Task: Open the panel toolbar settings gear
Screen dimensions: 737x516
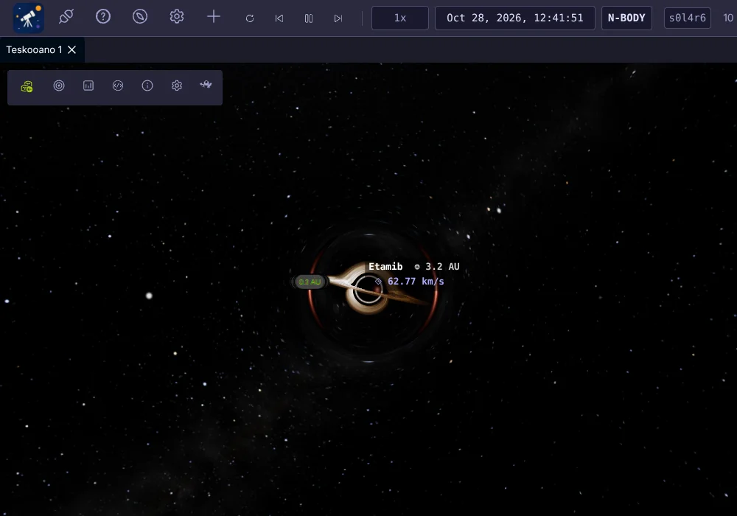Action: point(177,86)
